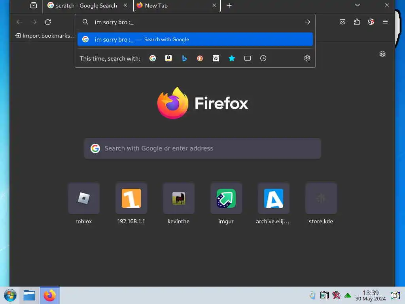Expand the list all tabs chevron
This screenshot has width=405, height=304.
click(x=358, y=5)
